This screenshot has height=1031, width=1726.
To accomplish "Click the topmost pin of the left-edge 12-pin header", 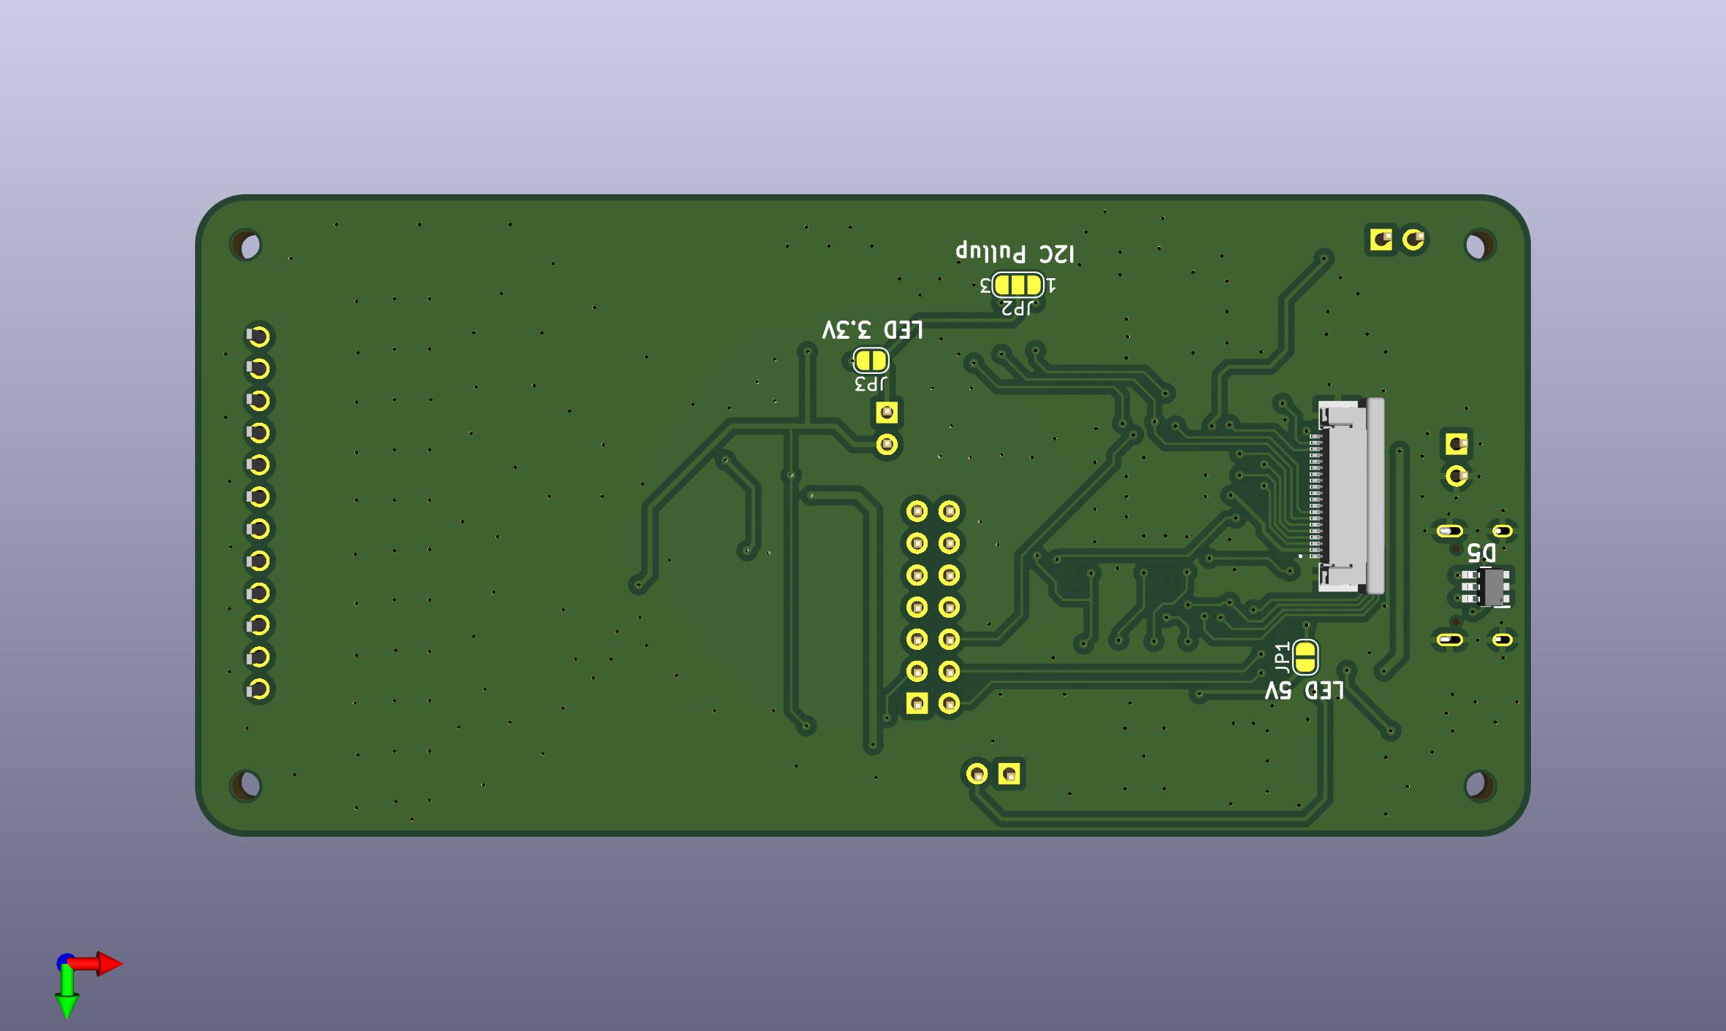I will (x=258, y=337).
